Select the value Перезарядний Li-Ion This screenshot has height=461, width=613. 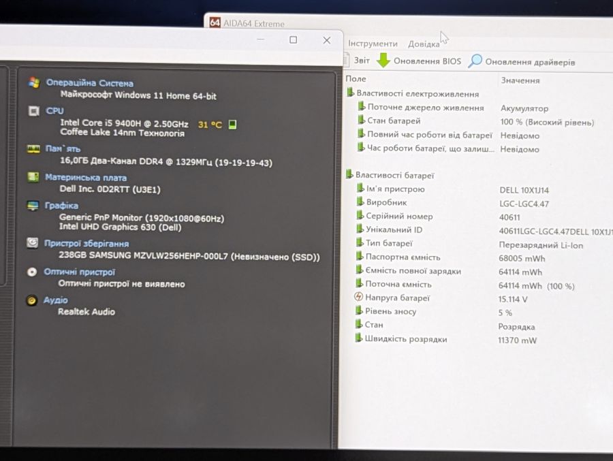[x=541, y=245]
